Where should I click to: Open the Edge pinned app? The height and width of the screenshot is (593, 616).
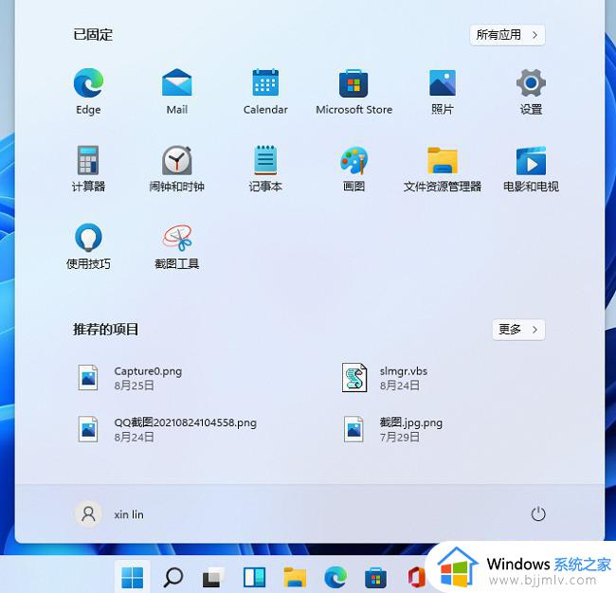[88, 92]
